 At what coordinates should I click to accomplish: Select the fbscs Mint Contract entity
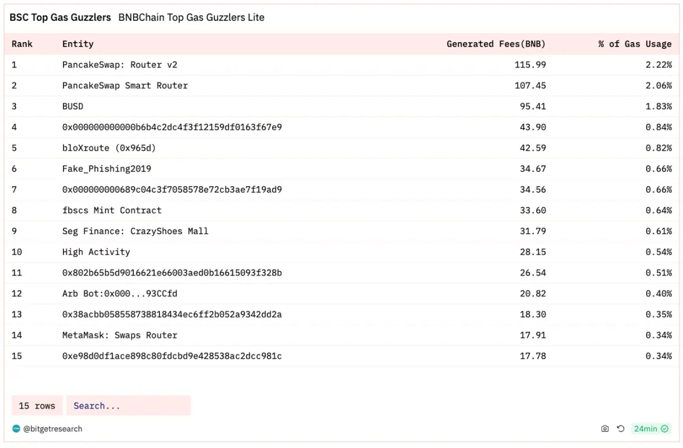pos(112,210)
